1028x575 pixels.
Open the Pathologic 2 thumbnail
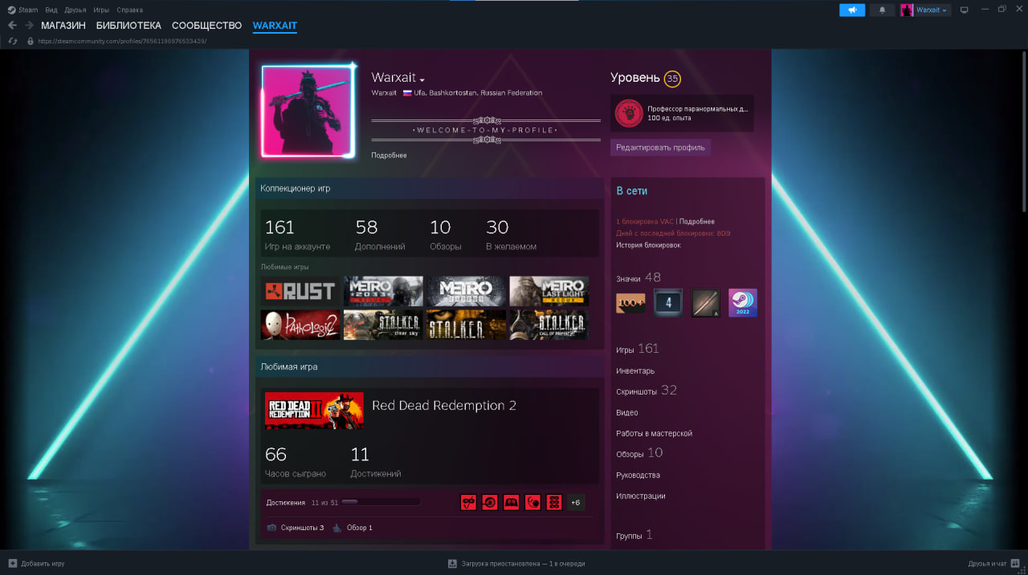(x=300, y=325)
